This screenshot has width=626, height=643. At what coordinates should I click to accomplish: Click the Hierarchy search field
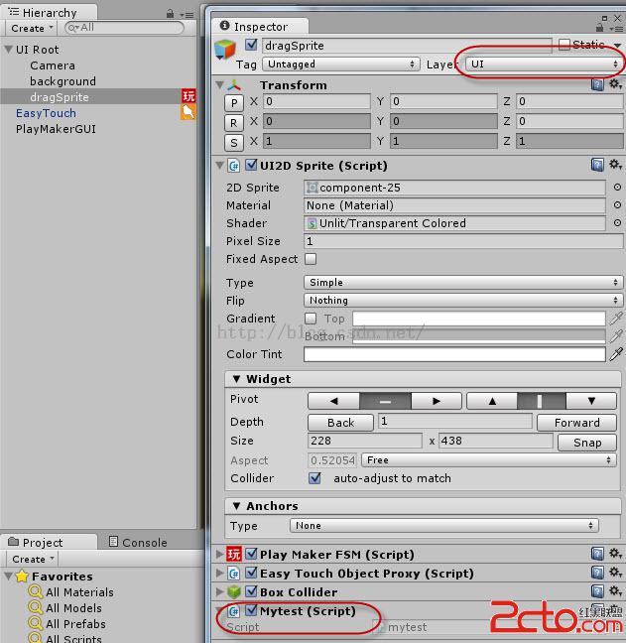[124, 28]
